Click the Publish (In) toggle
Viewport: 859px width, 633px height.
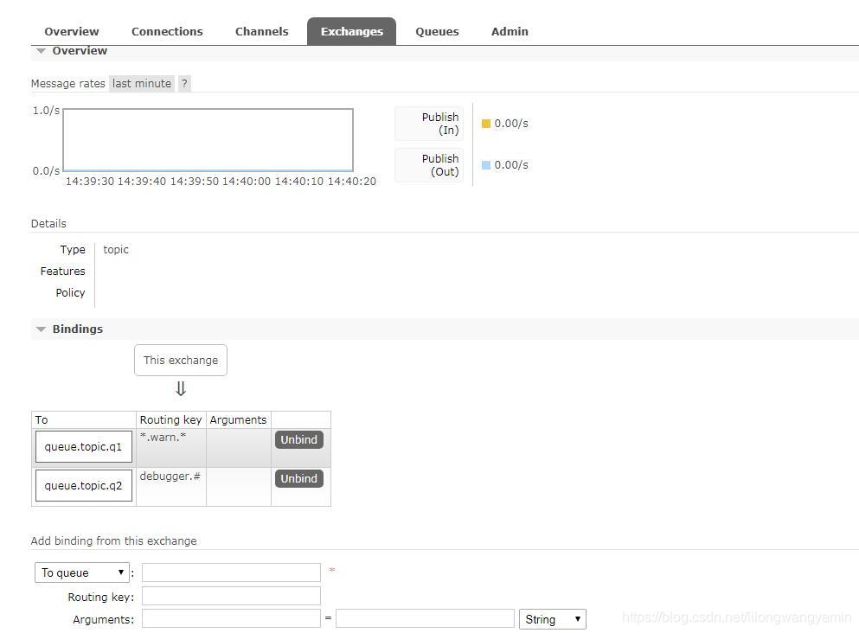428,123
